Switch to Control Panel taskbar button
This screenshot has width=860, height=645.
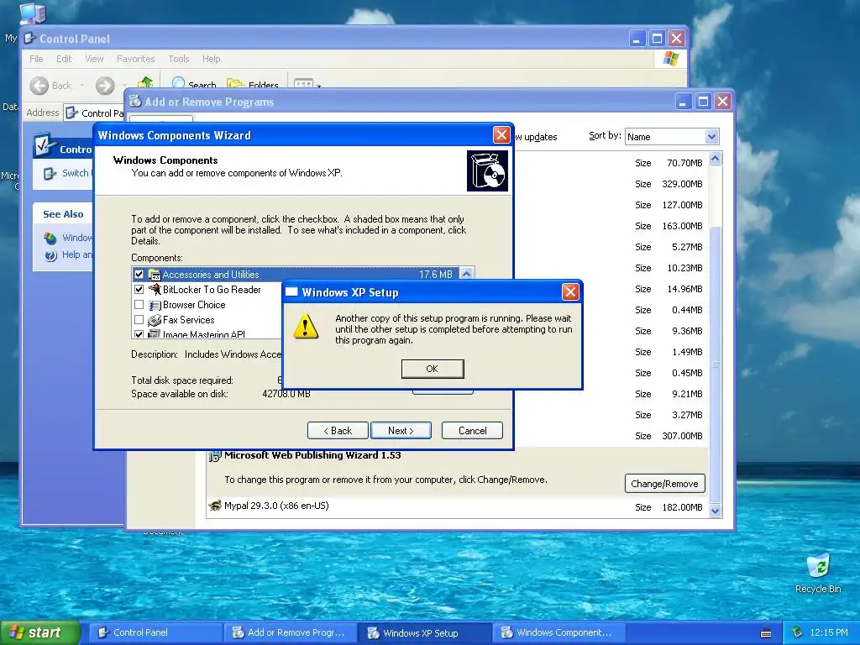155,632
